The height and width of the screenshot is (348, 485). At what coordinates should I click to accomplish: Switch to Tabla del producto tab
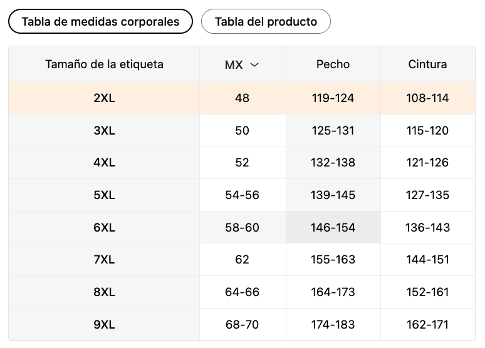266,22
